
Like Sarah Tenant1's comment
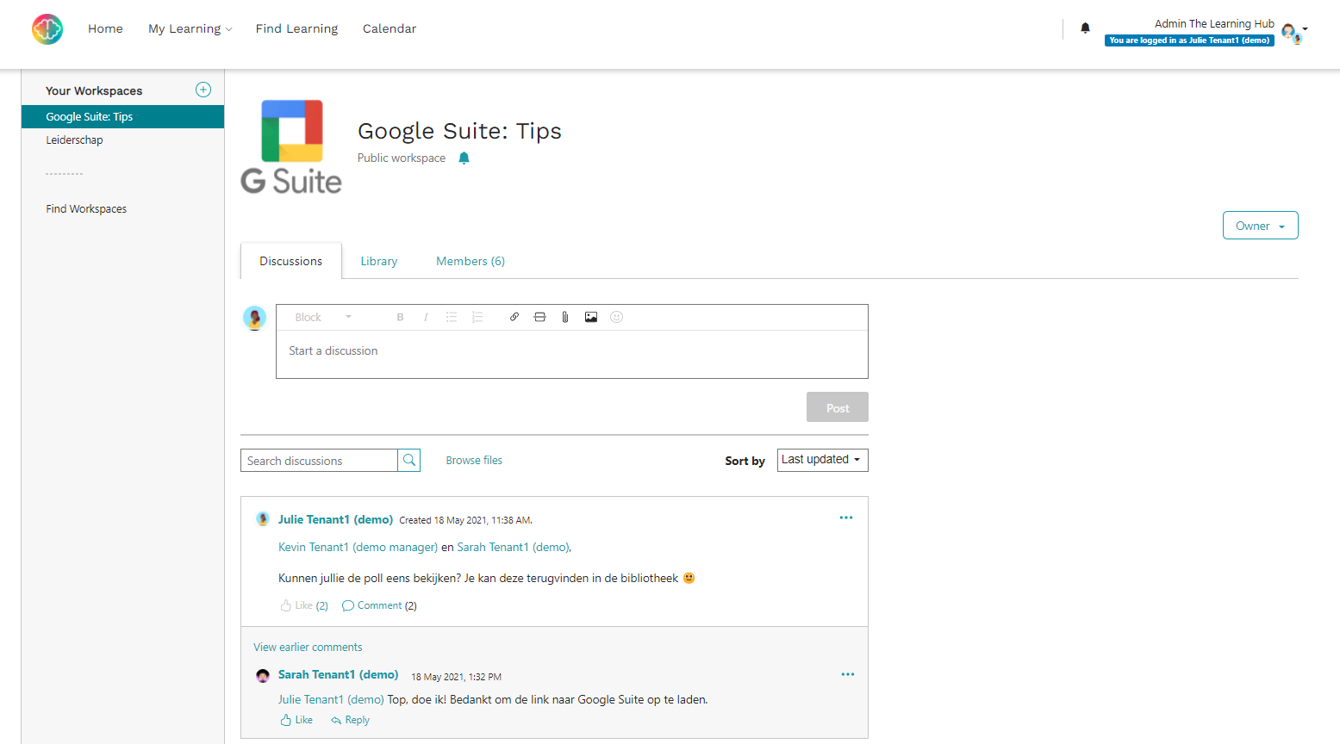click(x=296, y=720)
